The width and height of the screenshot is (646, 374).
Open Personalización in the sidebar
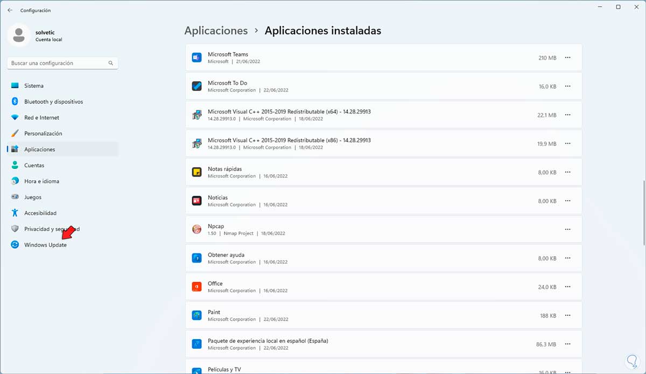coord(43,133)
